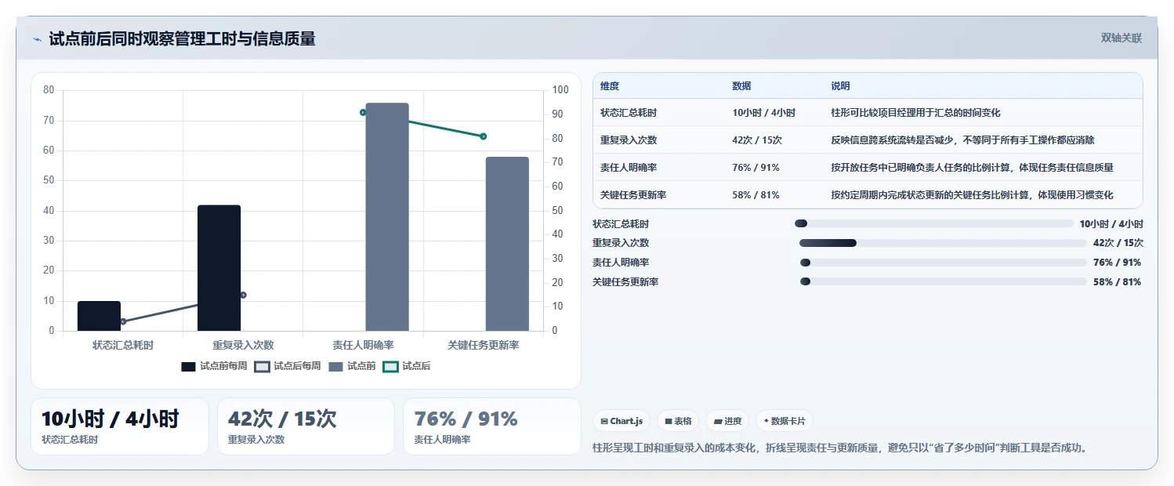Viewport: 1174px width, 486px height.
Task: Select the 进度 chip
Action: [x=727, y=421]
